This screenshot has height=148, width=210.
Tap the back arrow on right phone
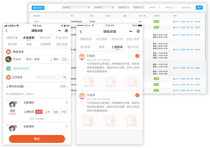pos(81,32)
